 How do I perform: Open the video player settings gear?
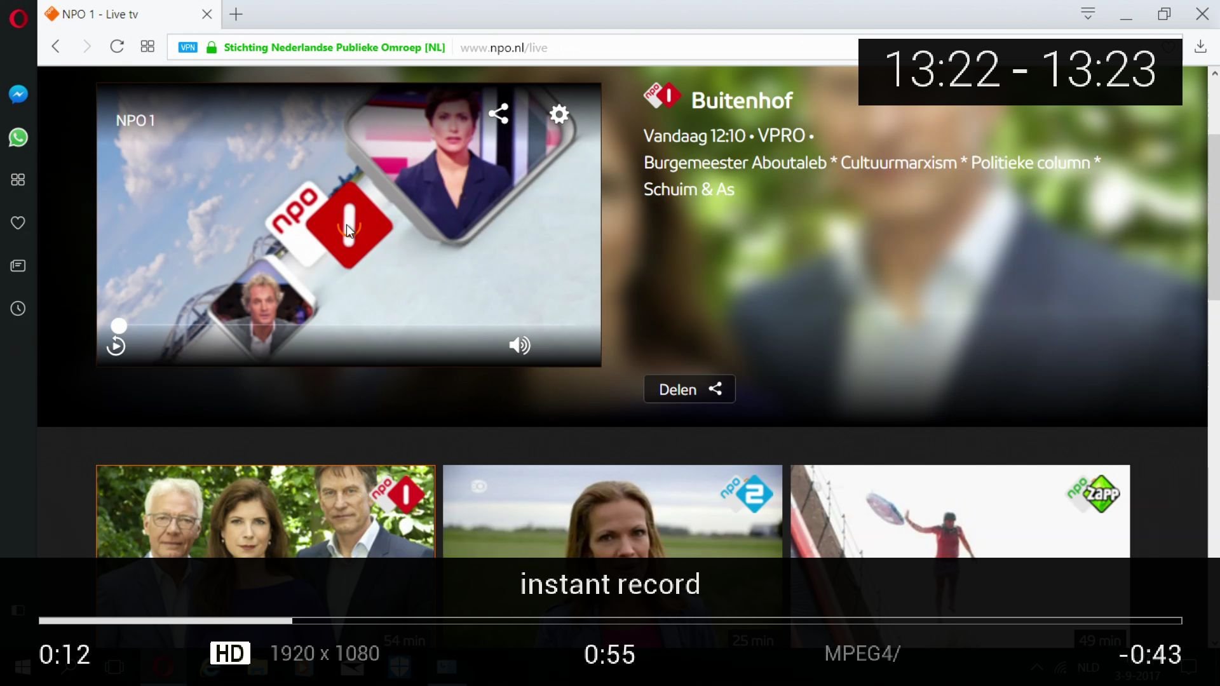pyautogui.click(x=559, y=114)
